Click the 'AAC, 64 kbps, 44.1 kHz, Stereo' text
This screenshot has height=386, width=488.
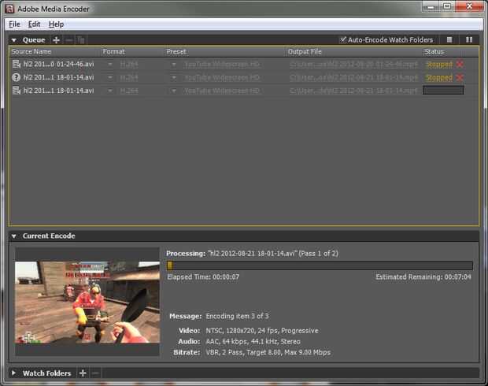tap(253, 341)
